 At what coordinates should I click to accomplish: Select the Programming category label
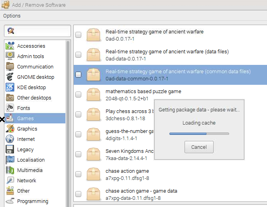coord(33,201)
